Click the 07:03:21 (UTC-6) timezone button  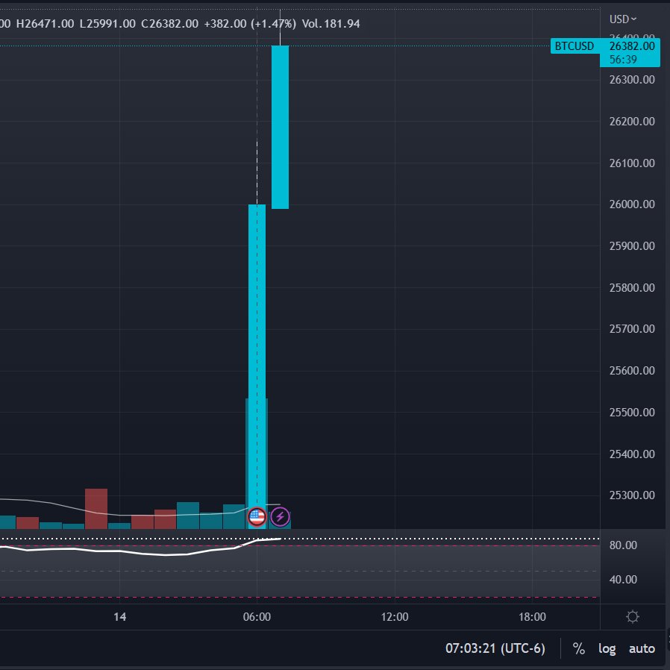click(495, 648)
